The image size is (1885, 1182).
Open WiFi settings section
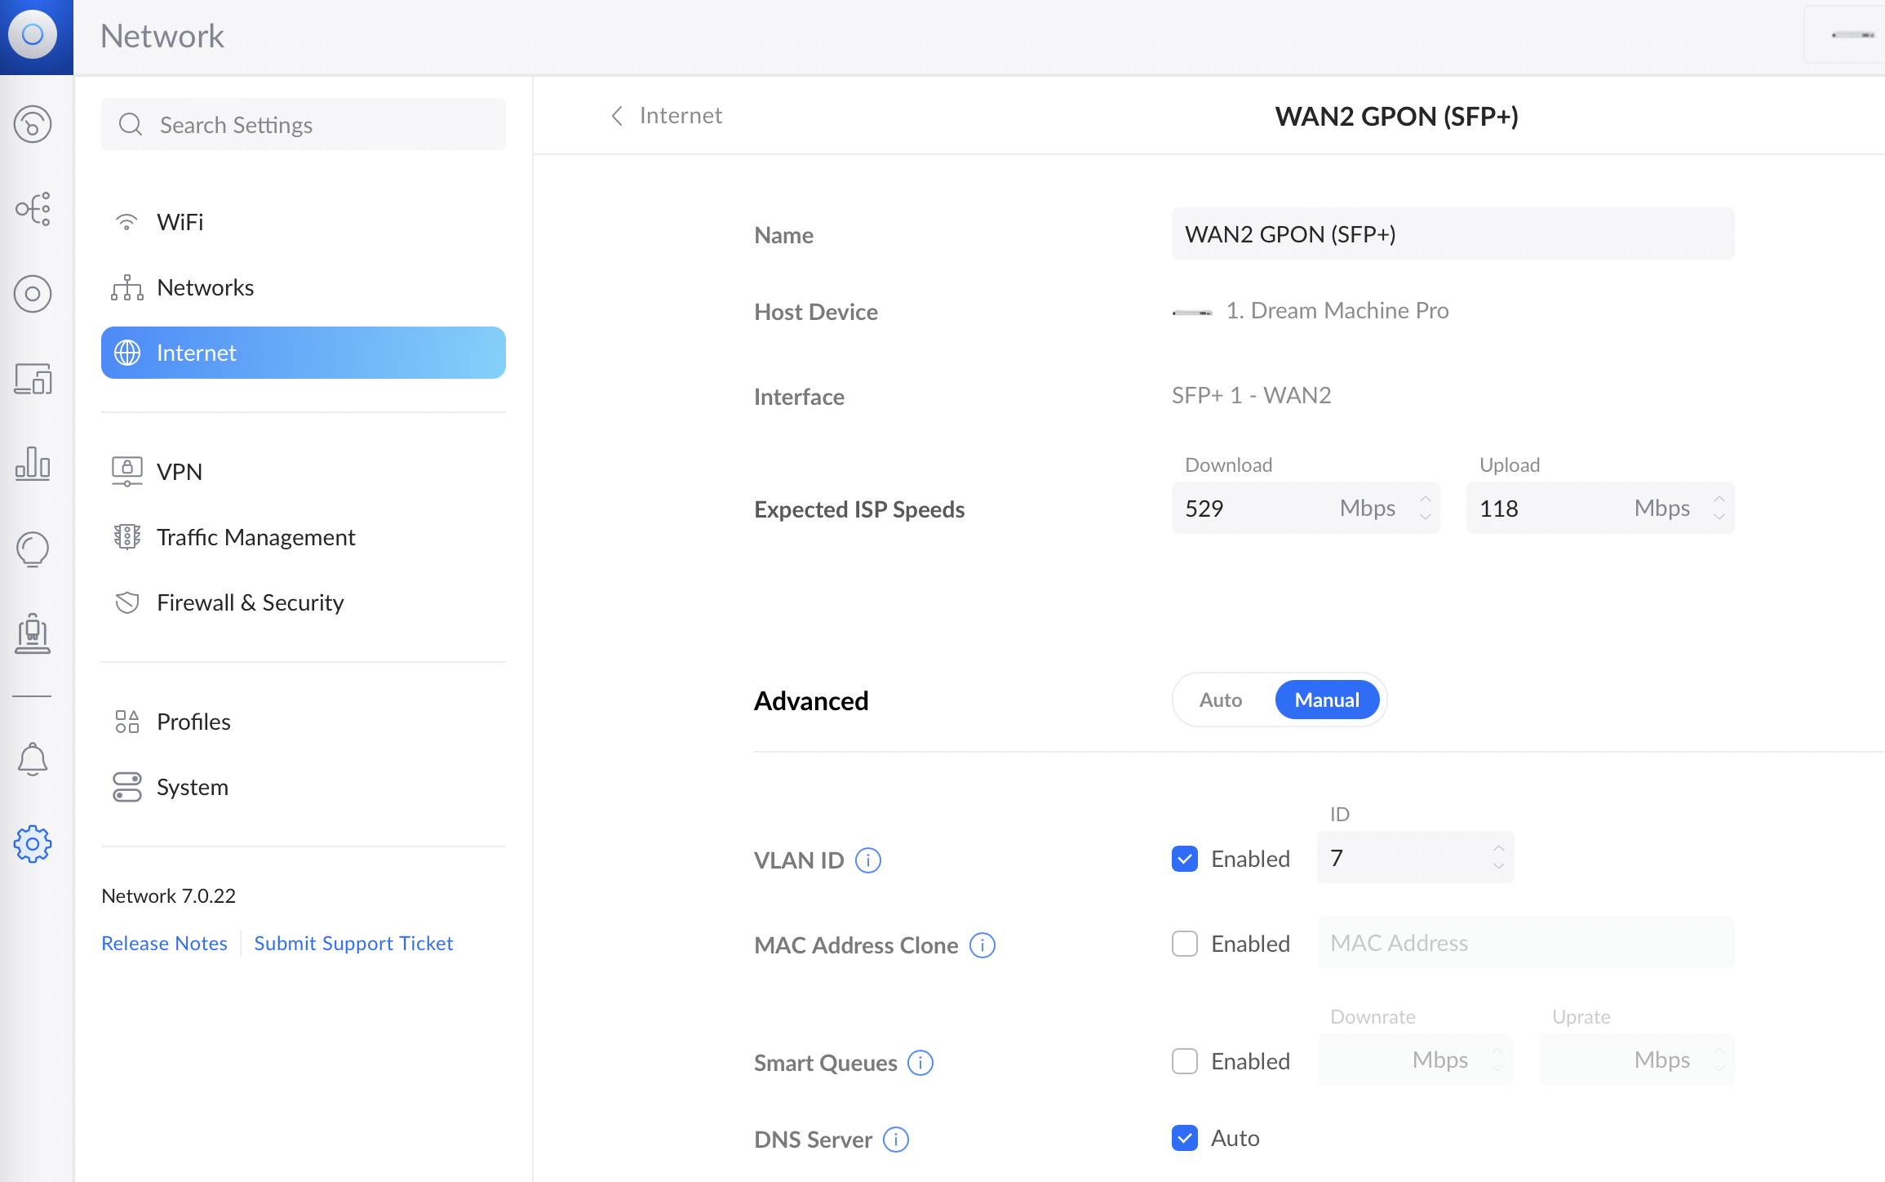(x=304, y=222)
